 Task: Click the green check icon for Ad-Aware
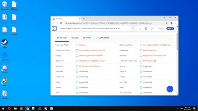click(x=77, y=72)
